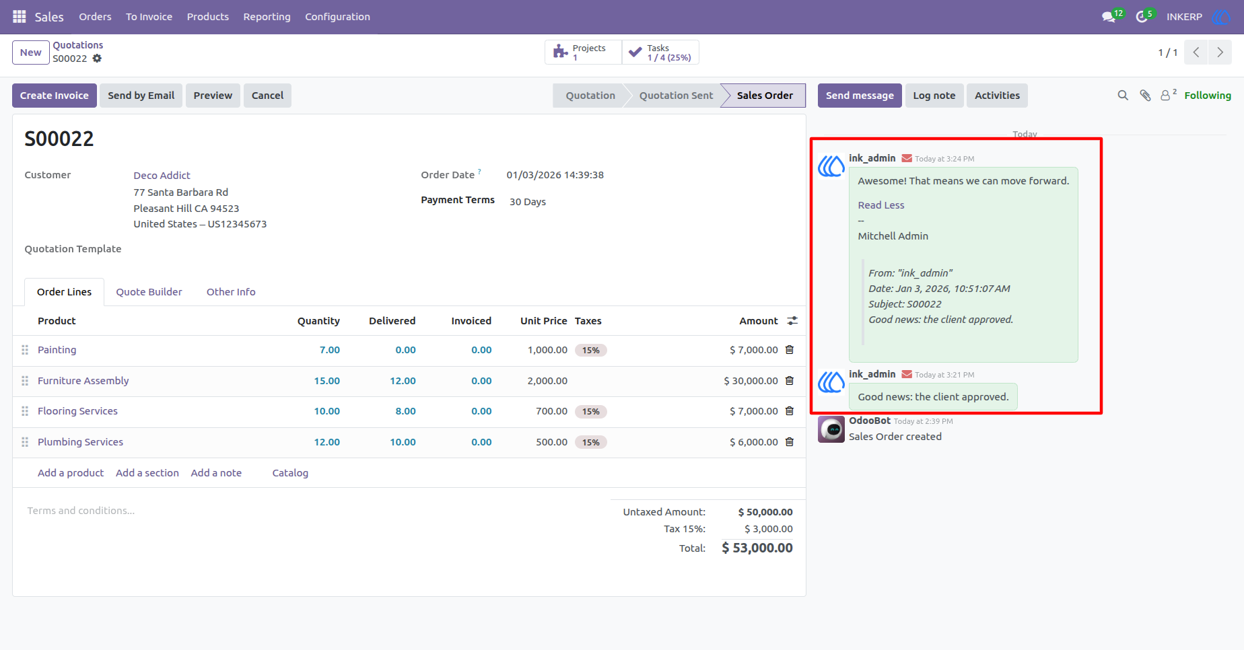Image resolution: width=1244 pixels, height=650 pixels.
Task: Click the Log note button
Action: pos(934,96)
